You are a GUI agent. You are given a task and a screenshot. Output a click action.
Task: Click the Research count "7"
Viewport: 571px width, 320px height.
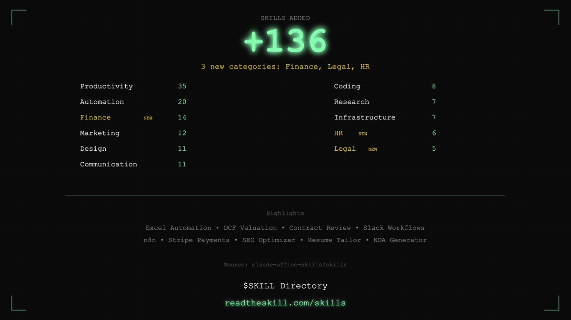pos(434,102)
